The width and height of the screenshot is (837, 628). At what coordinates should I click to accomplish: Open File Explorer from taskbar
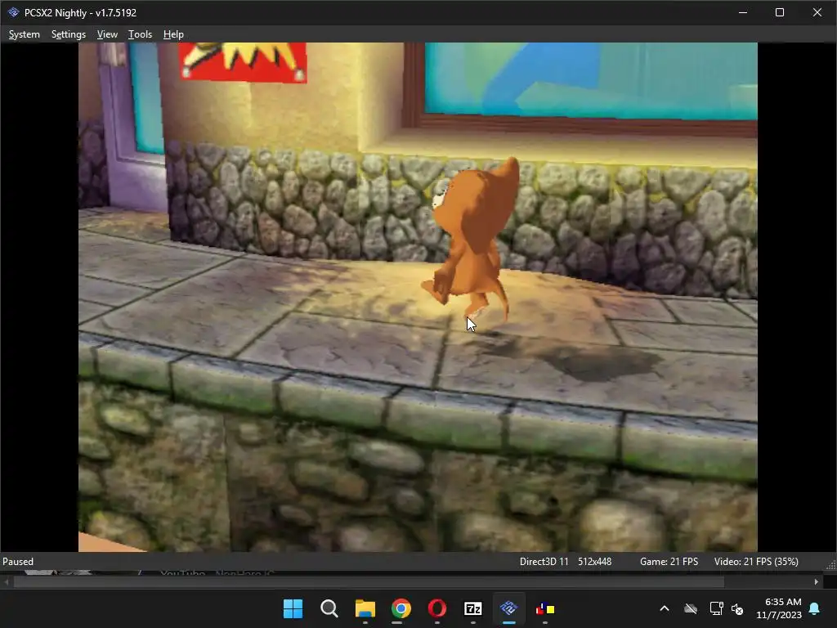365,608
